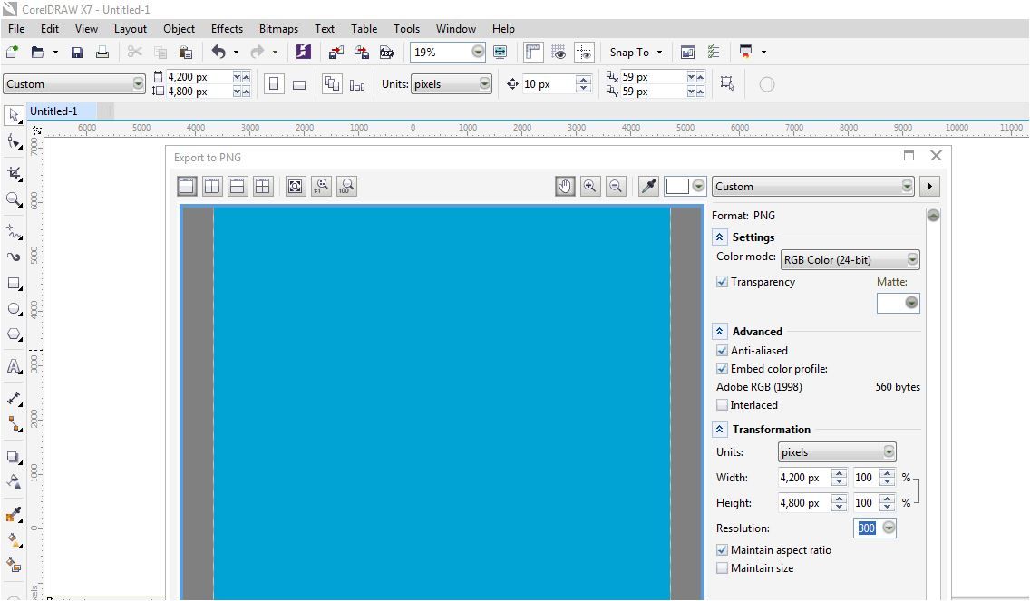Click the Resolution input field
This screenshot has width=1030, height=601.
pyautogui.click(x=867, y=528)
